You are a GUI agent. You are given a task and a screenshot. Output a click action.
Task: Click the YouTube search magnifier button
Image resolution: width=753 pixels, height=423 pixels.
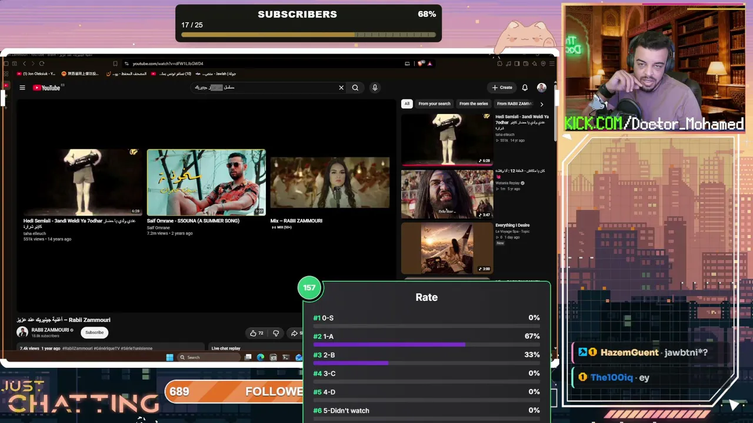355,88
